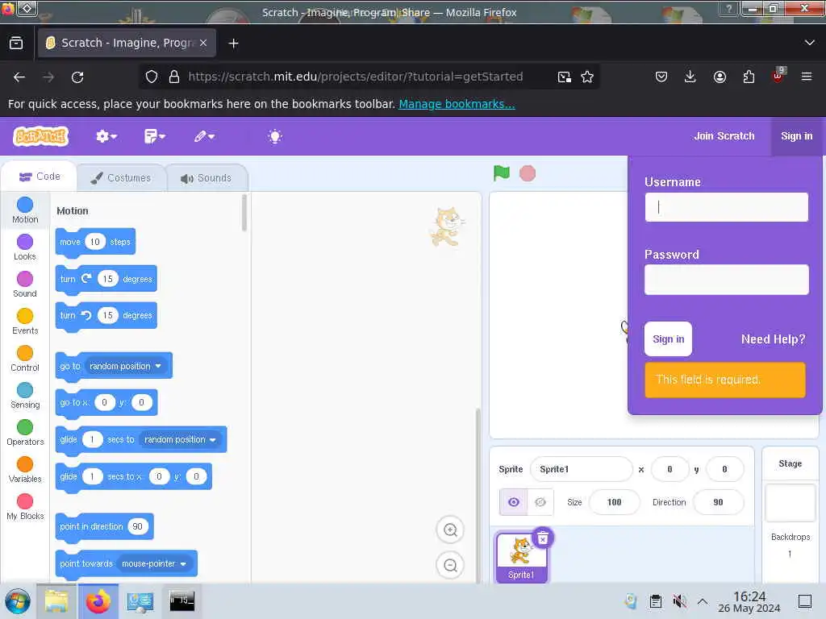Select the Variables block category

(25, 470)
